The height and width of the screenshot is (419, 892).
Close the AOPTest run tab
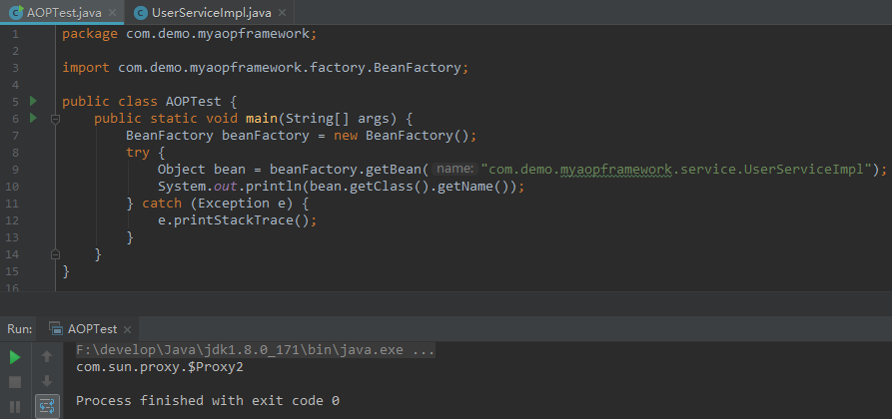coord(127,329)
